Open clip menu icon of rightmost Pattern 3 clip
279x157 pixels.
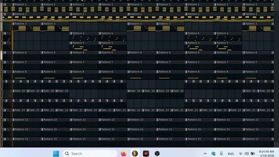click(244, 24)
